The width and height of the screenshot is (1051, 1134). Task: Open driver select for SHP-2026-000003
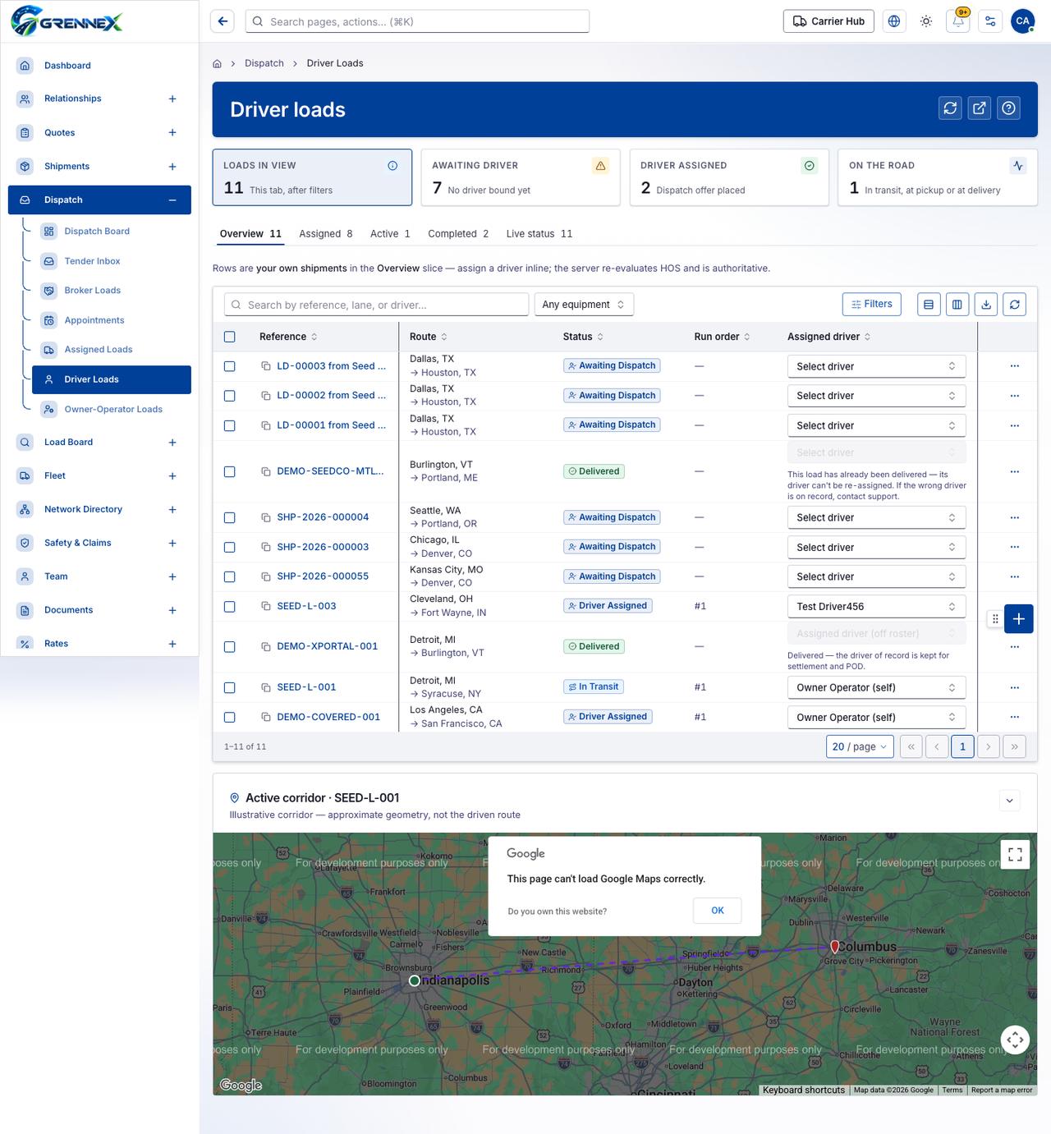point(876,547)
